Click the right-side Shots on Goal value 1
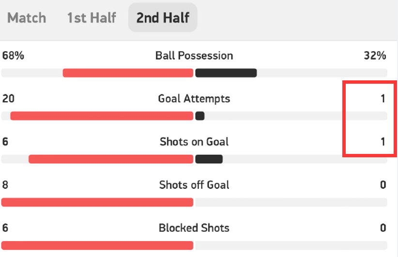The image size is (398, 257). 383,142
